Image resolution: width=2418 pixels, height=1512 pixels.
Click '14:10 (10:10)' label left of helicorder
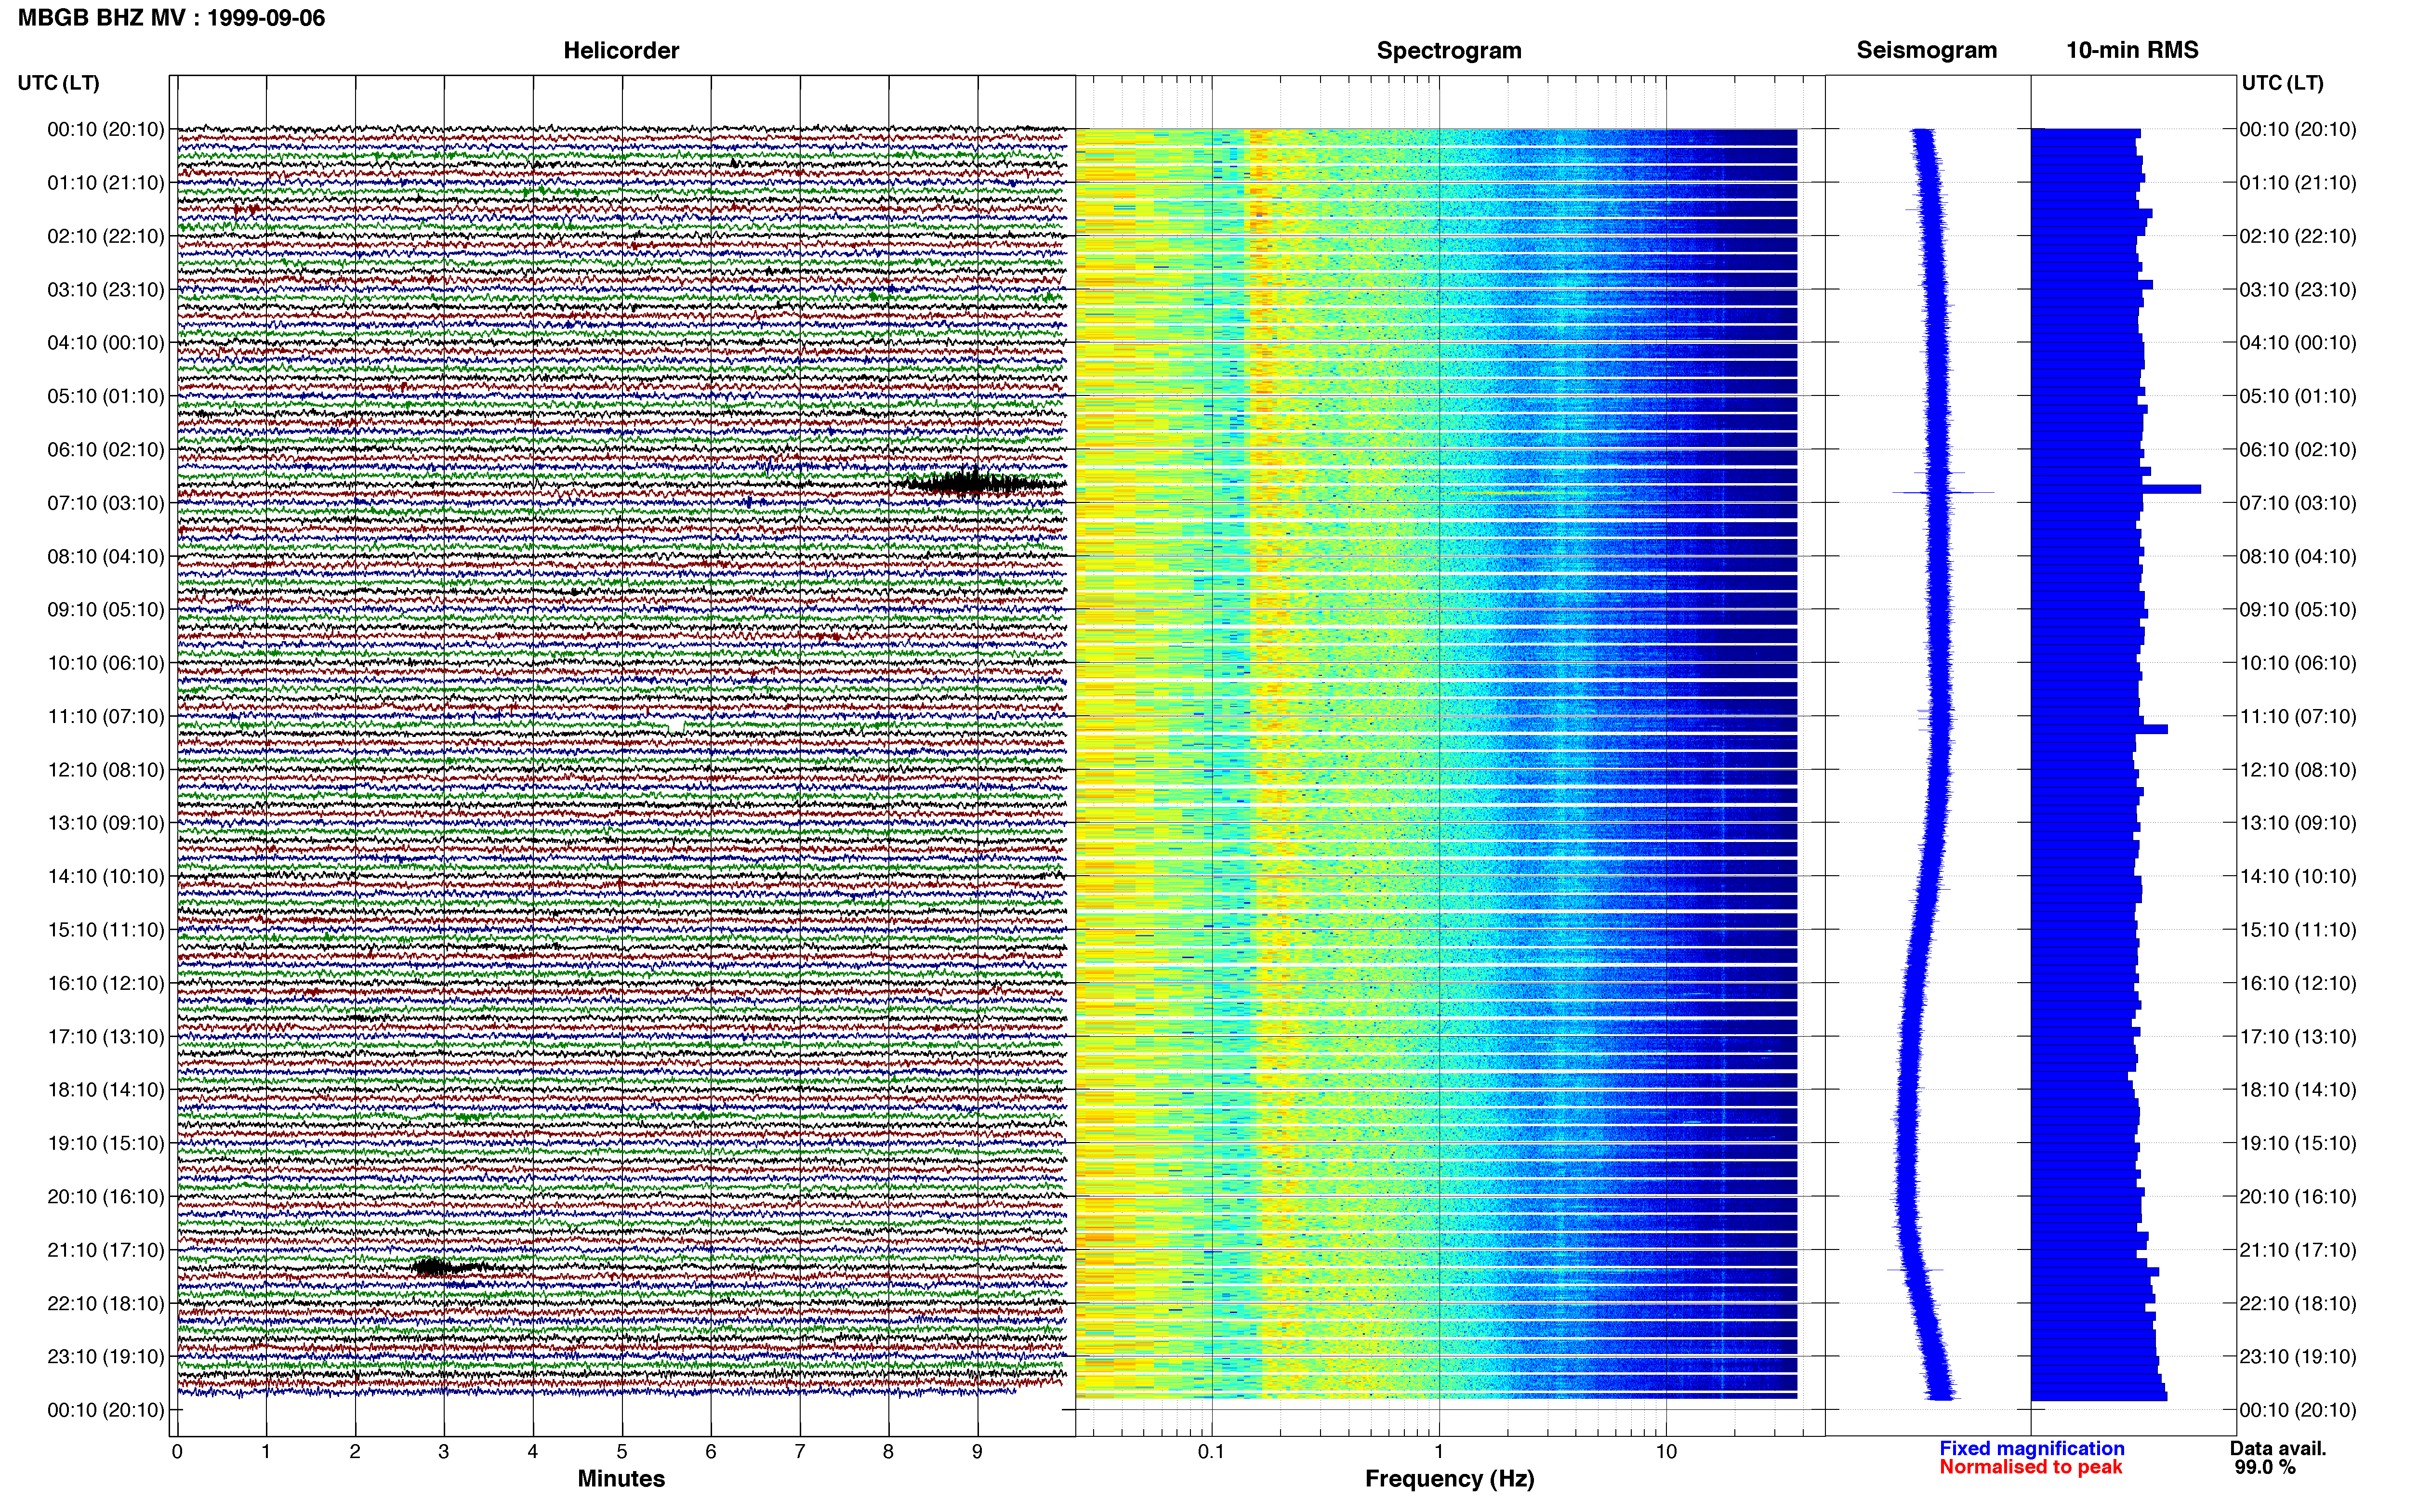click(x=106, y=877)
